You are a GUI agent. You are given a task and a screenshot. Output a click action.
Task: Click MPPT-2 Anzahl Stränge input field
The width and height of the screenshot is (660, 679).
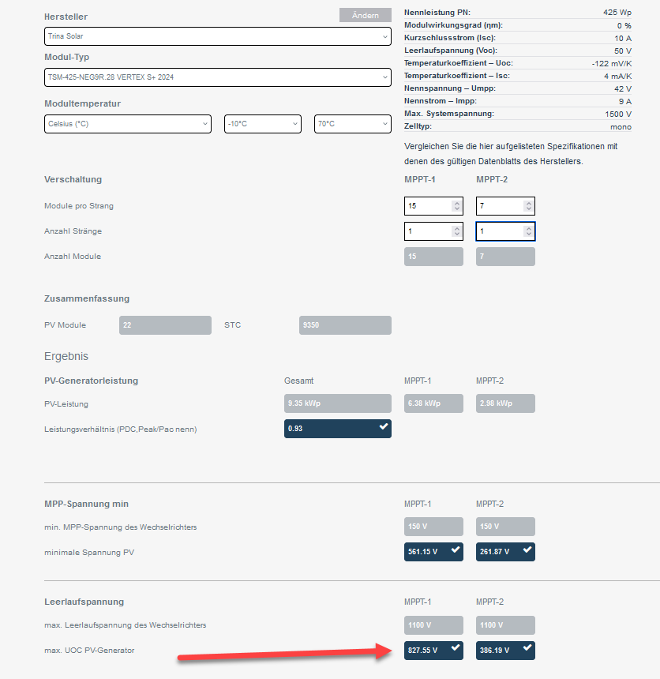[x=497, y=231]
